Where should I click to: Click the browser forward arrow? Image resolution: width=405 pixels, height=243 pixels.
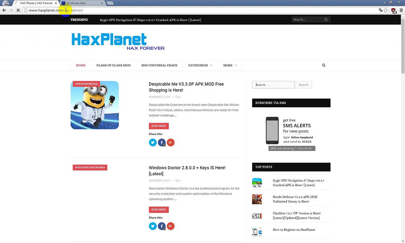pos(11,10)
